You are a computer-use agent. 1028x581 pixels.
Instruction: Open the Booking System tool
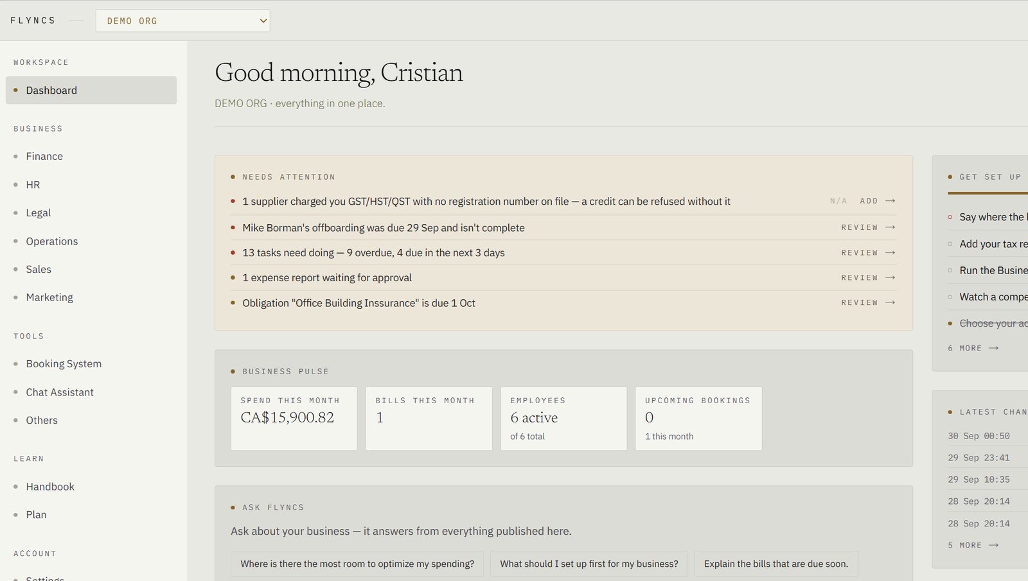tap(64, 363)
